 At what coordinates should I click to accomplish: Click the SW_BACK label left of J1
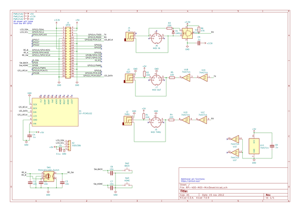pyautogui.click(x=24, y=63)
